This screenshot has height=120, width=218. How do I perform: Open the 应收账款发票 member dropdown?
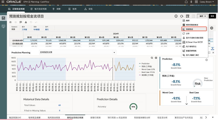tap(114, 52)
